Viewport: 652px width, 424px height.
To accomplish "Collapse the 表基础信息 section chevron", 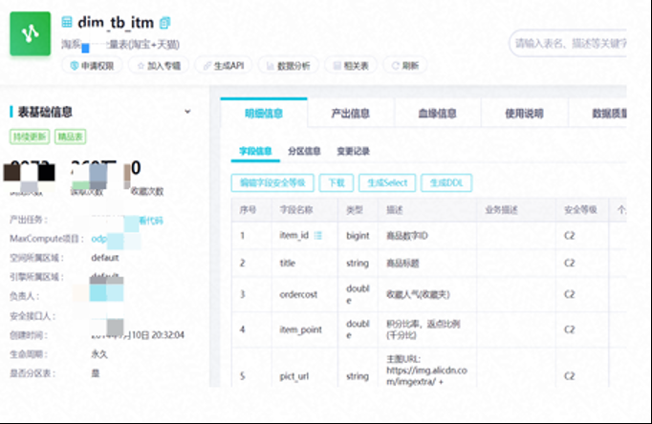I will [x=187, y=112].
